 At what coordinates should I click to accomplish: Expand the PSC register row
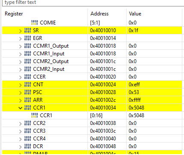21,93
